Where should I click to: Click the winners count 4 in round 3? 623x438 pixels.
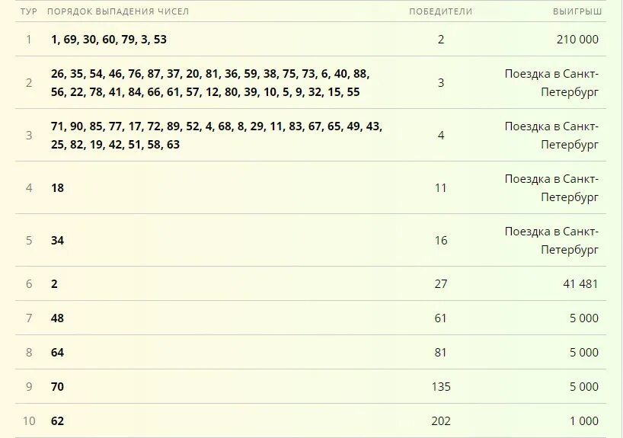441,135
